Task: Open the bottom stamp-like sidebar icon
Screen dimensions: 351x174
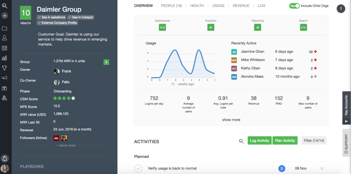Action: (x=4, y=98)
